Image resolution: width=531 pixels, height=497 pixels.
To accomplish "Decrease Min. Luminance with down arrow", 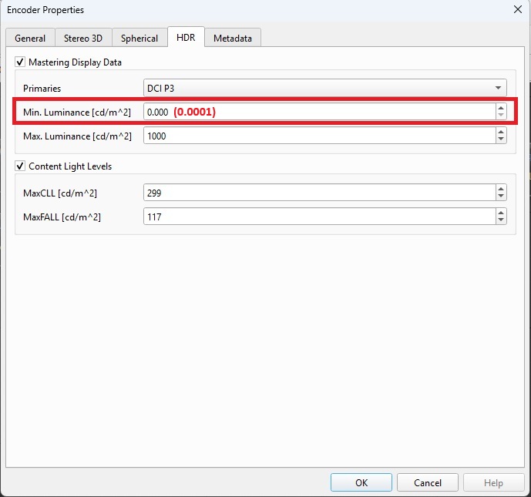I will point(501,116).
